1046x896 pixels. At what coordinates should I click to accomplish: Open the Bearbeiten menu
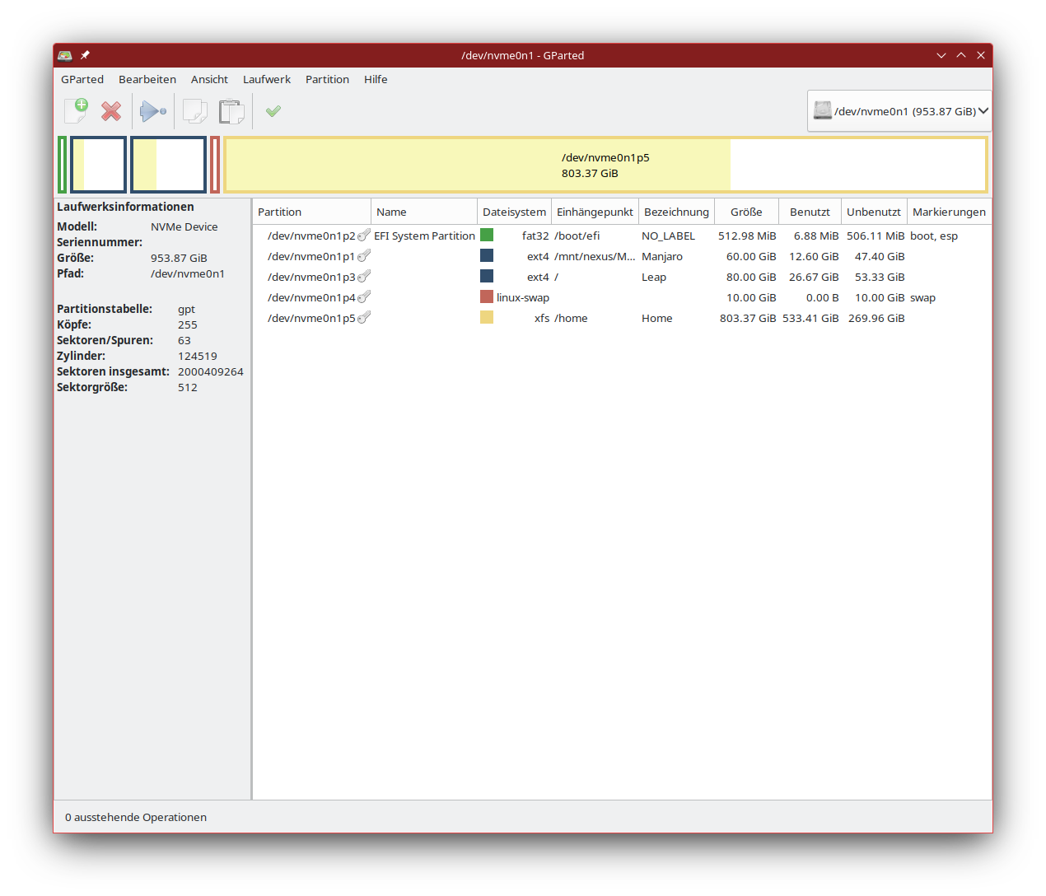[147, 79]
